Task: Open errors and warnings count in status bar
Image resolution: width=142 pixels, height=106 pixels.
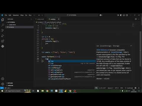Action: [x=8, y=88]
